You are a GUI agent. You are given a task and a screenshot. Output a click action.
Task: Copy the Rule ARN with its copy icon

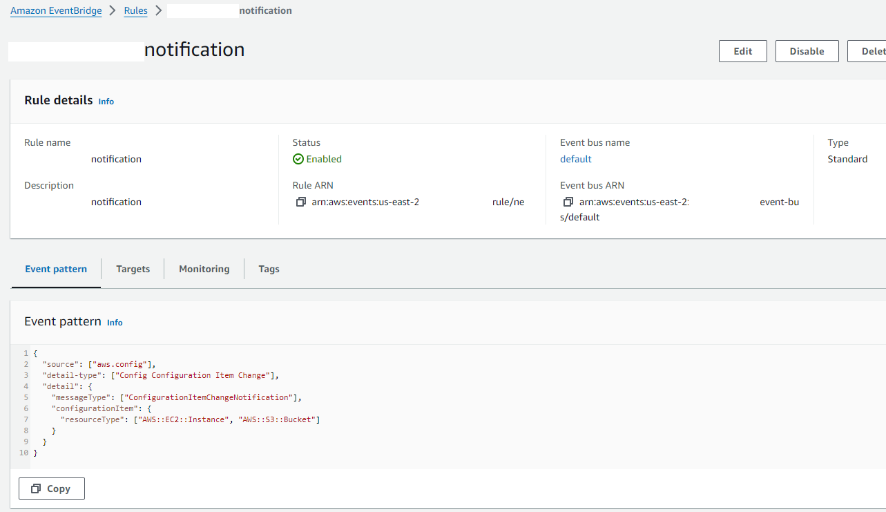(x=301, y=202)
